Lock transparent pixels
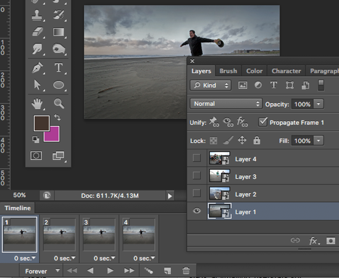 pyautogui.click(x=214, y=141)
